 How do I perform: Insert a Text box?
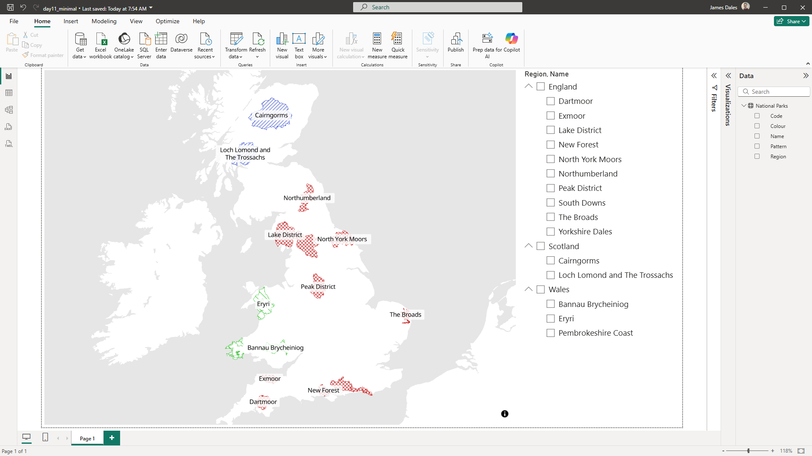[299, 39]
